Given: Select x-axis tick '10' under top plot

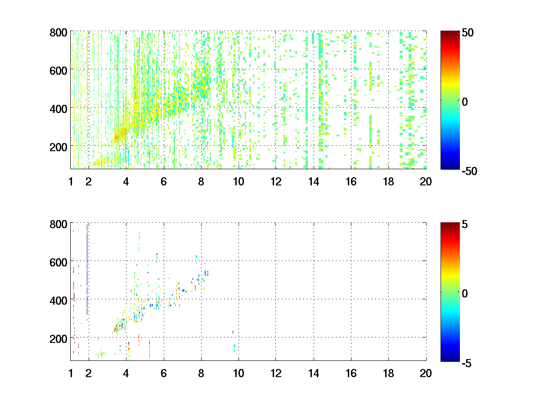Looking at the screenshot, I should tap(238, 182).
